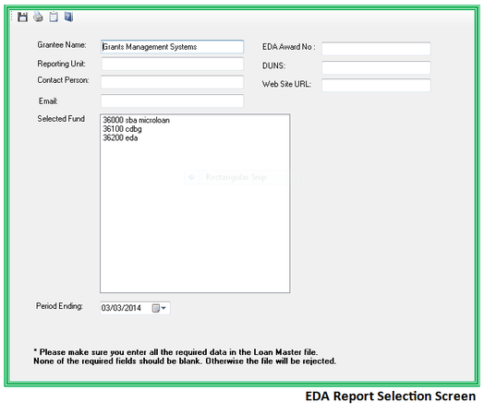Expand the Period Ending date dropdown arrow
484x414 pixels.
(163, 308)
